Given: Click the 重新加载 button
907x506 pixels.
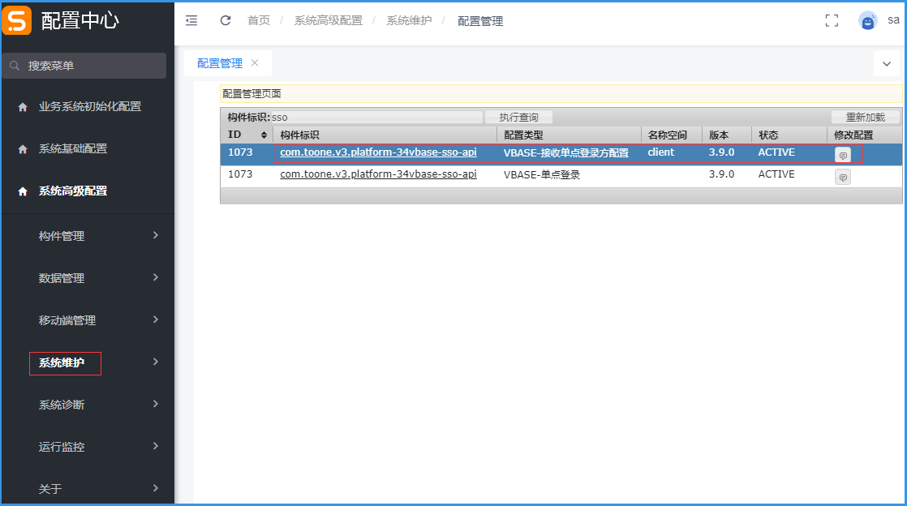Looking at the screenshot, I should [865, 118].
